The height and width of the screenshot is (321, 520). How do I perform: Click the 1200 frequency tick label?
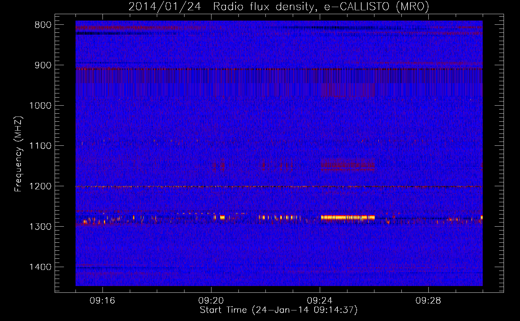pyautogui.click(x=40, y=187)
